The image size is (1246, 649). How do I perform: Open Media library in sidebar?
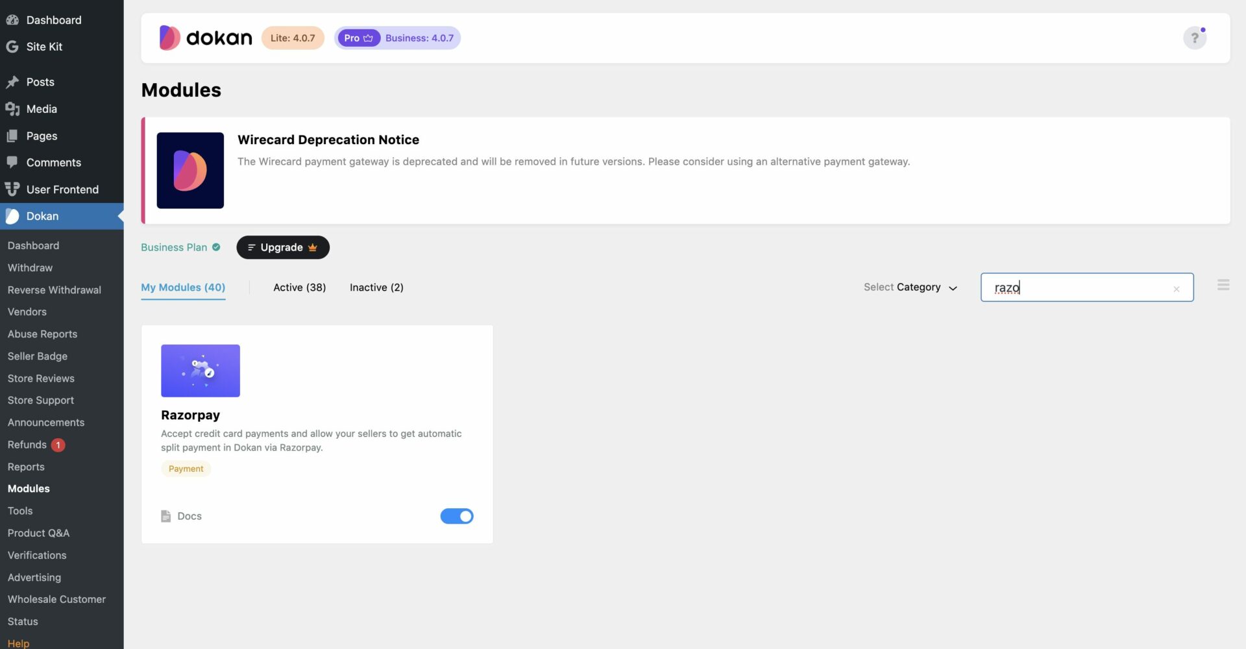42,109
